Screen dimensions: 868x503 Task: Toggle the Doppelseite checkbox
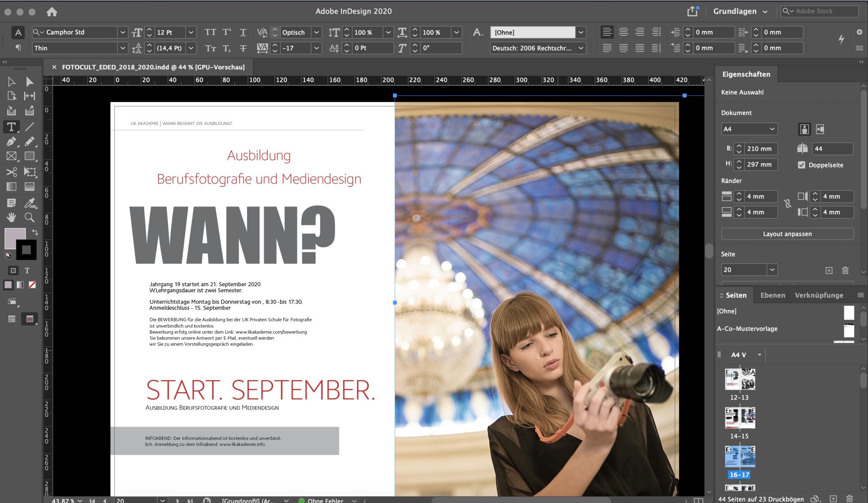[x=802, y=165]
